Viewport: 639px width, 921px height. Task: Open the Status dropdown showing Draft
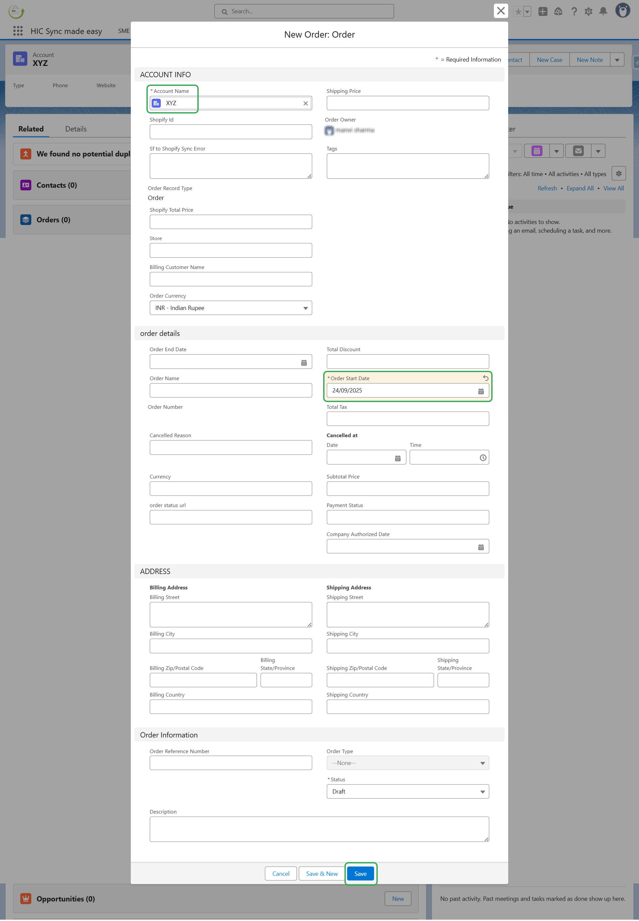[407, 792]
